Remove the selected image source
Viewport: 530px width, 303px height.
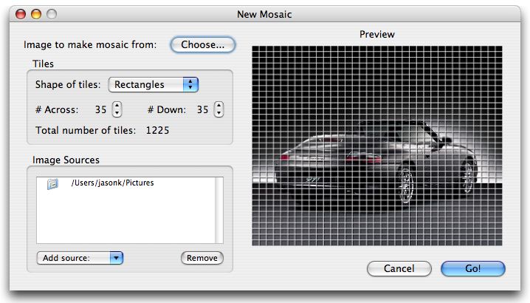[202, 258]
